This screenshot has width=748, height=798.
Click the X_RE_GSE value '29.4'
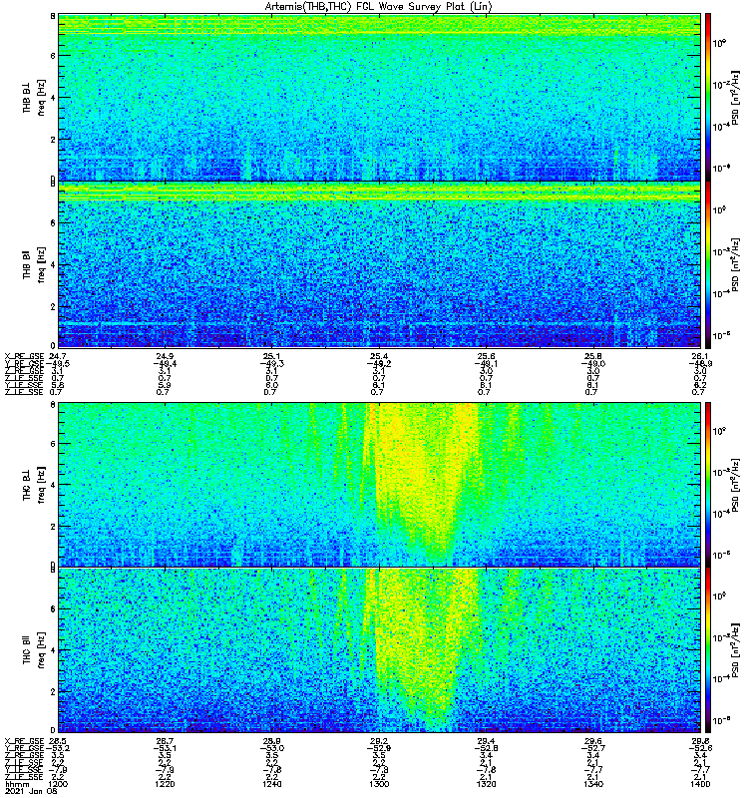point(486,741)
